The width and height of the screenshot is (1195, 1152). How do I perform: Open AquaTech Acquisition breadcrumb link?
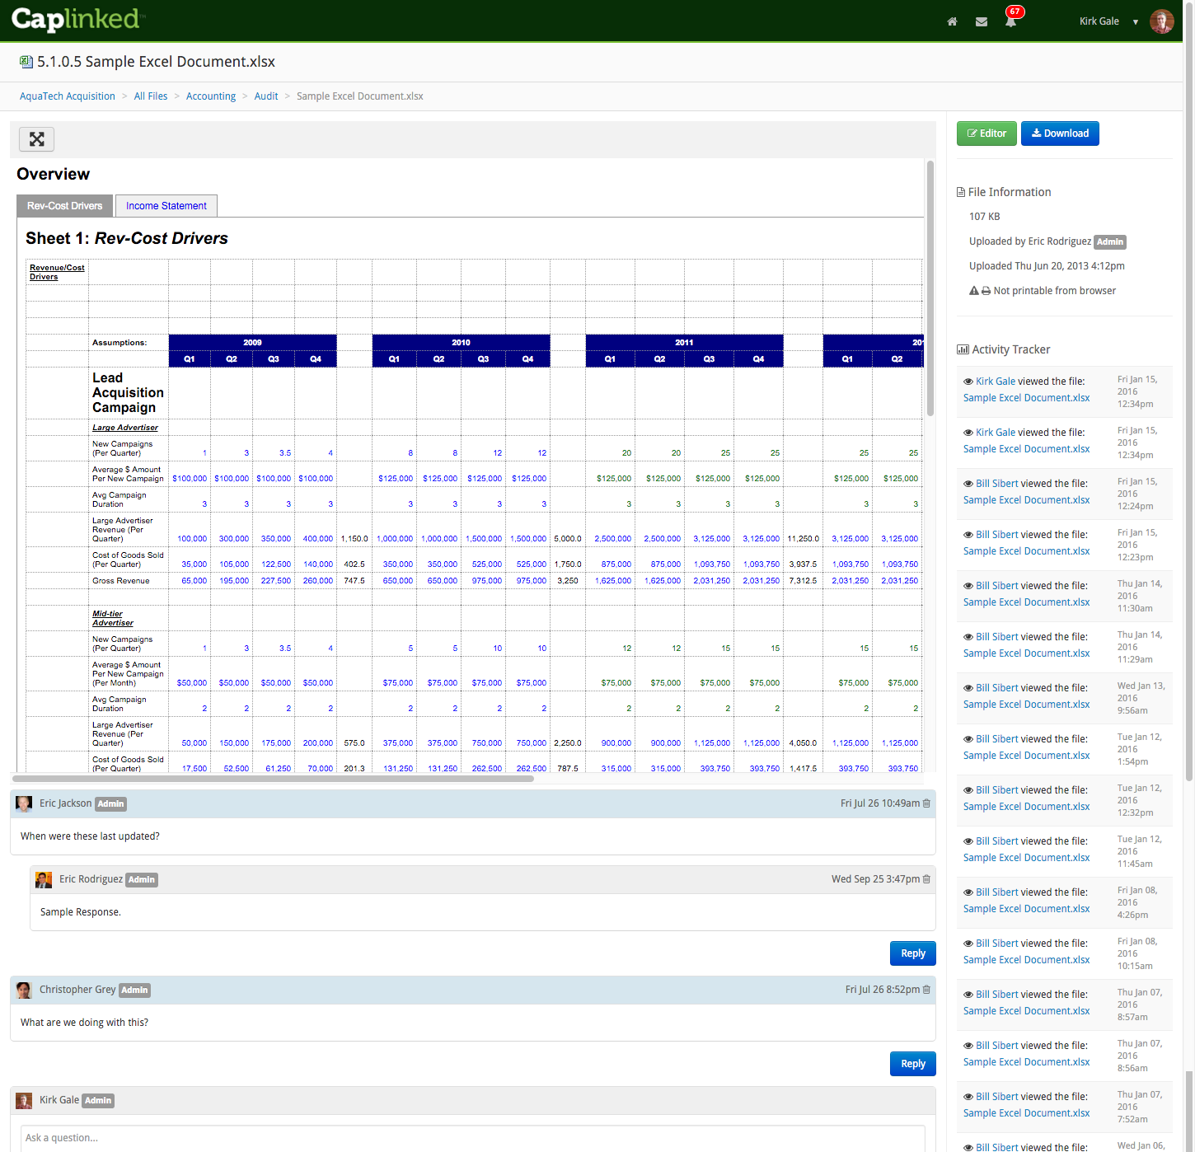click(x=68, y=96)
